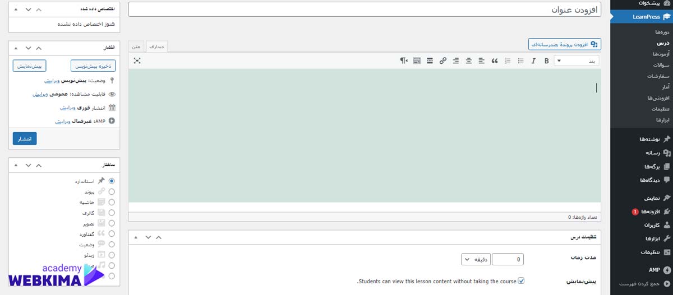This screenshot has height=295, width=673.
Task: Collapse the تنظیمات درس panel
Action: [x=135, y=237]
